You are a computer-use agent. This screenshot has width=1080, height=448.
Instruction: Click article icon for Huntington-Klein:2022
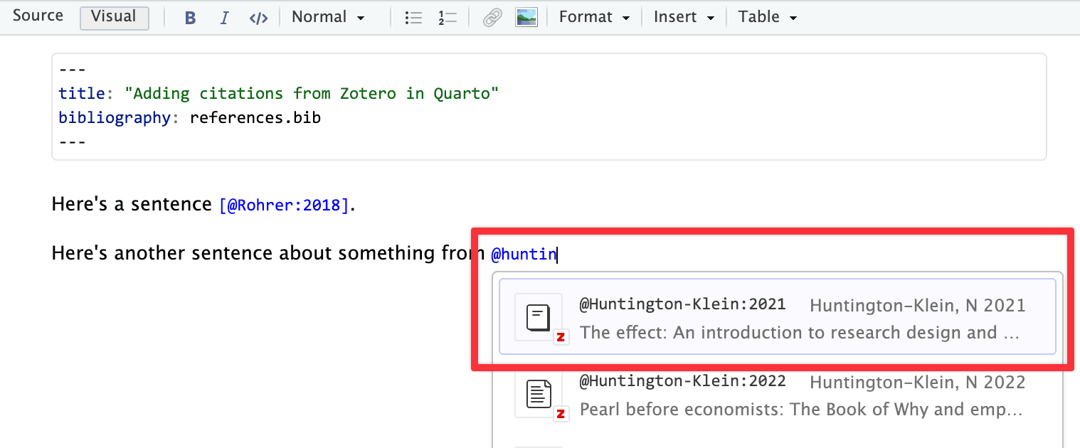coord(539,394)
